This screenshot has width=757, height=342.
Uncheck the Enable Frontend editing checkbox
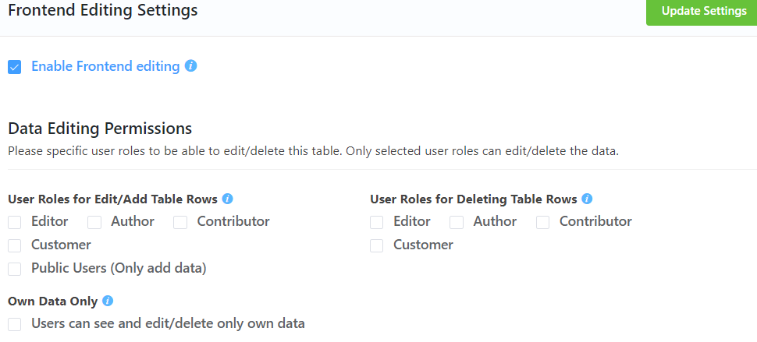coord(15,67)
